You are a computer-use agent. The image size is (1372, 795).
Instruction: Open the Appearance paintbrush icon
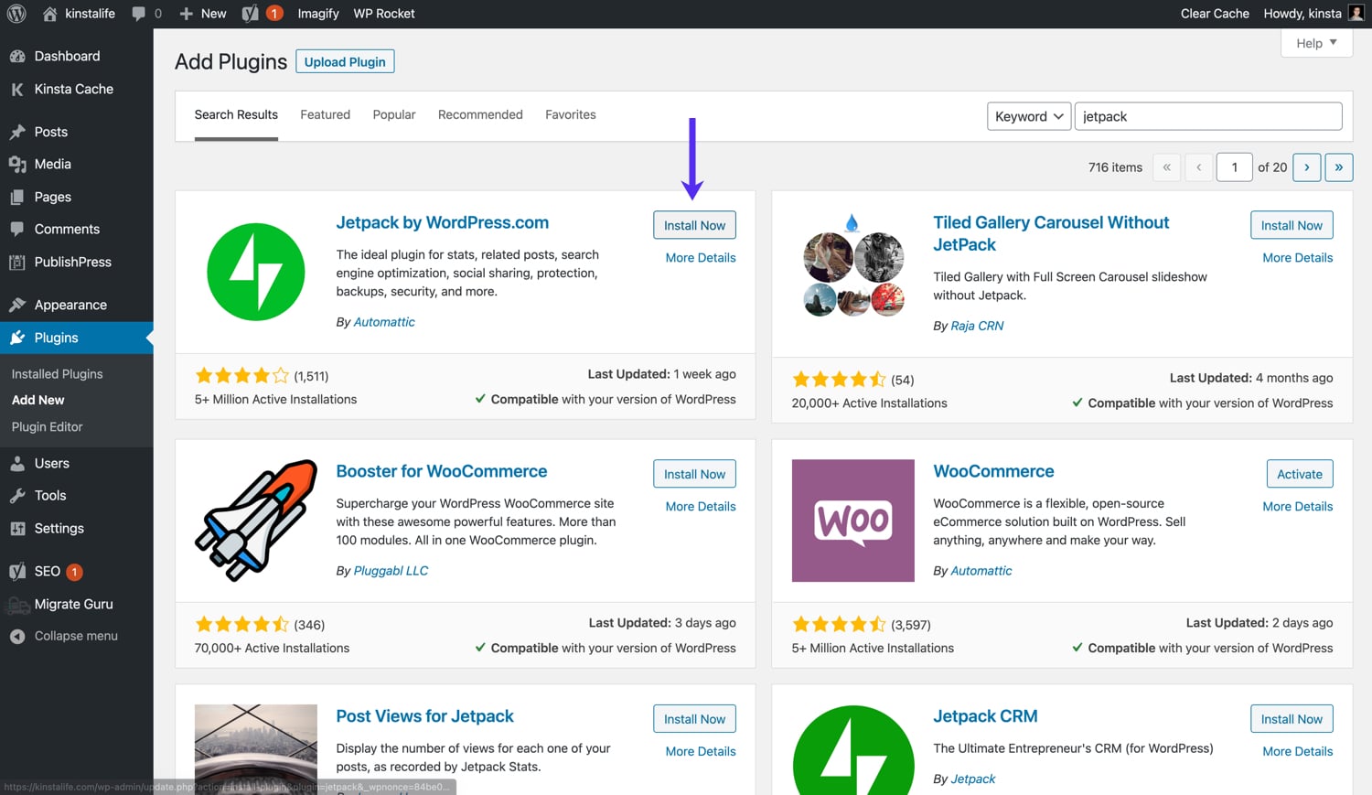coord(18,304)
